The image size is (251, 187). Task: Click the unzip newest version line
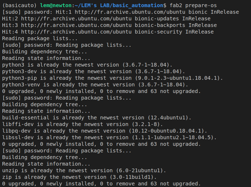[x=84, y=170]
